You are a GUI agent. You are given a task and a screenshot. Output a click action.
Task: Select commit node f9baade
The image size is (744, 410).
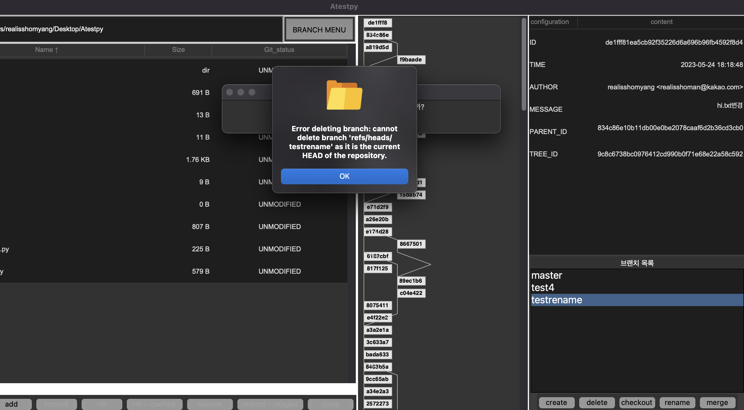coord(411,59)
